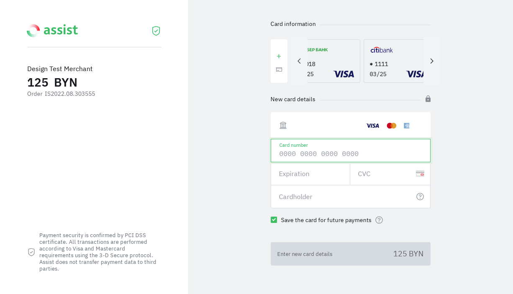Click the add new card plus icon
513x294 pixels.
pos(279,56)
